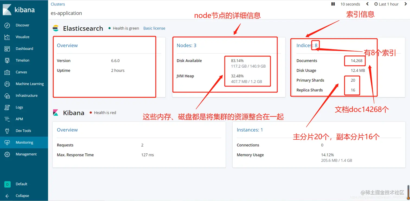Click the uptime value 2 hours
This screenshot has height=201, width=410.
[x=118, y=70]
